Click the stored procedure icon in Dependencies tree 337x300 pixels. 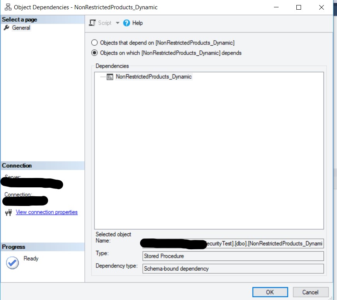[110, 77]
